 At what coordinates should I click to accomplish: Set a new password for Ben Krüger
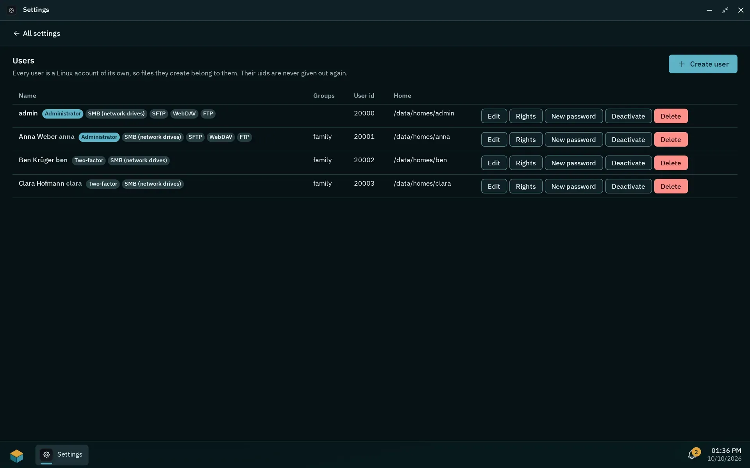tap(573, 163)
